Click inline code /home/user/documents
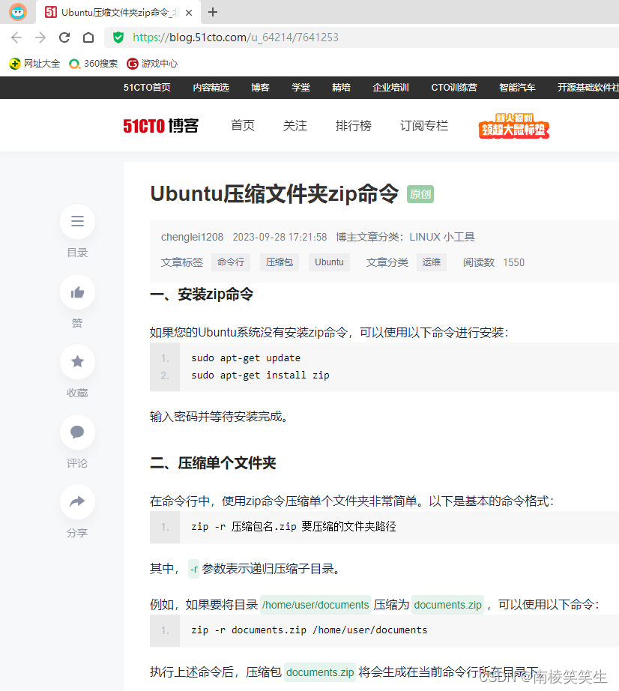This screenshot has width=619, height=691. [315, 605]
